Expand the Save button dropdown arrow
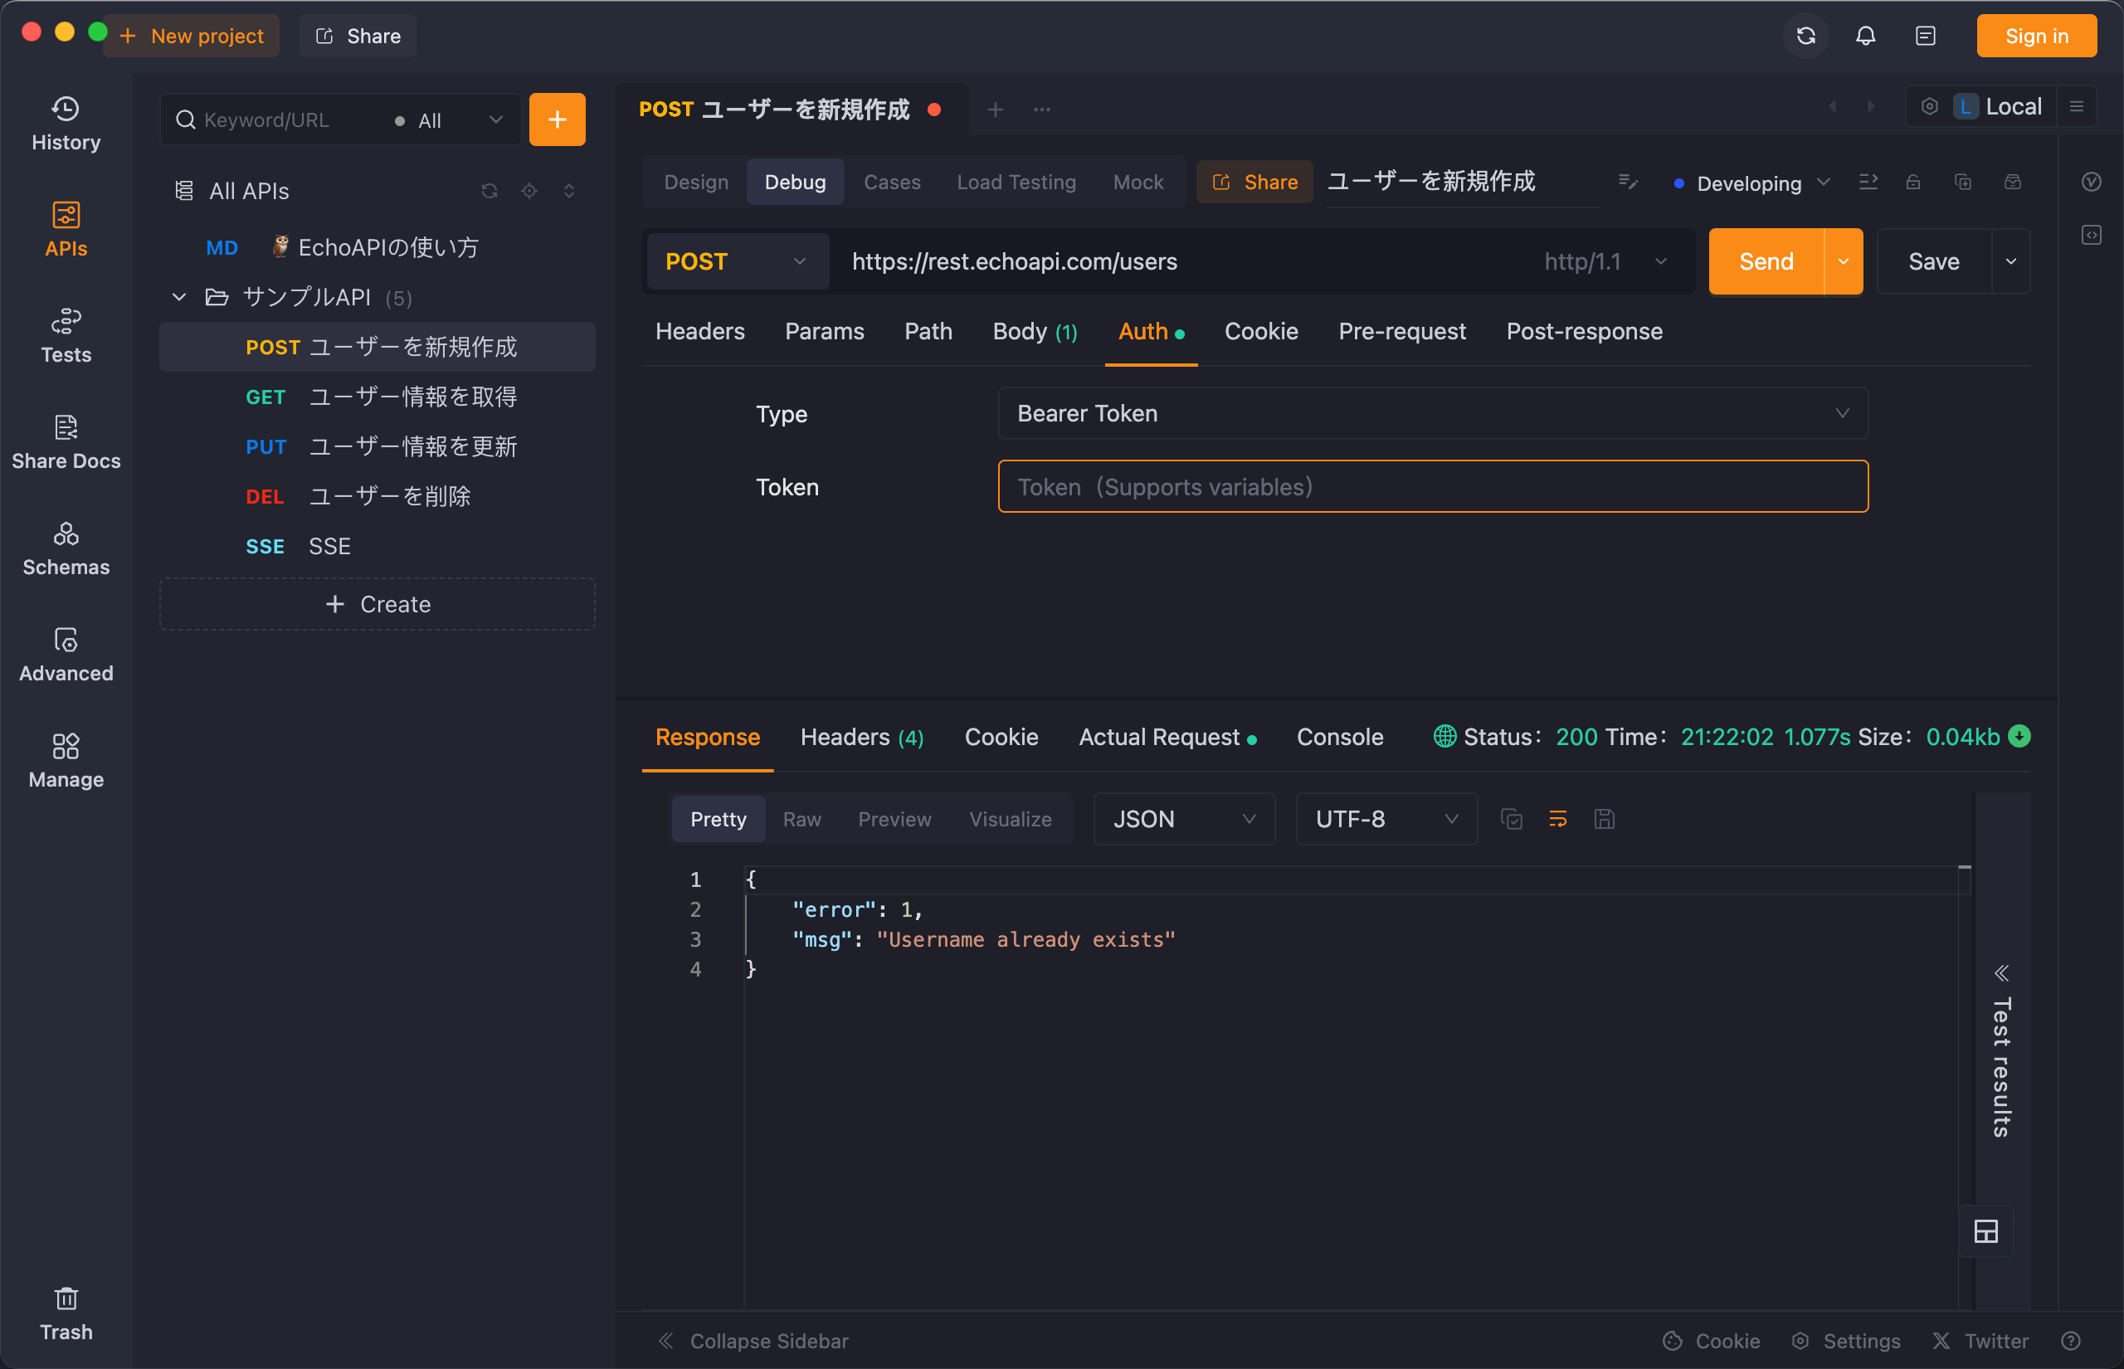The height and width of the screenshot is (1369, 2124). pyautogui.click(x=2011, y=261)
